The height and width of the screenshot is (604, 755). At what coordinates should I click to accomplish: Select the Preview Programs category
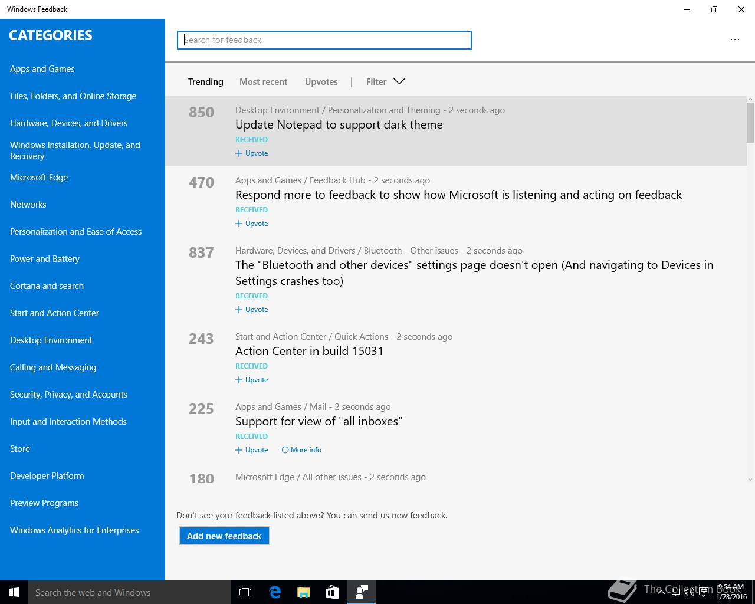(x=44, y=503)
